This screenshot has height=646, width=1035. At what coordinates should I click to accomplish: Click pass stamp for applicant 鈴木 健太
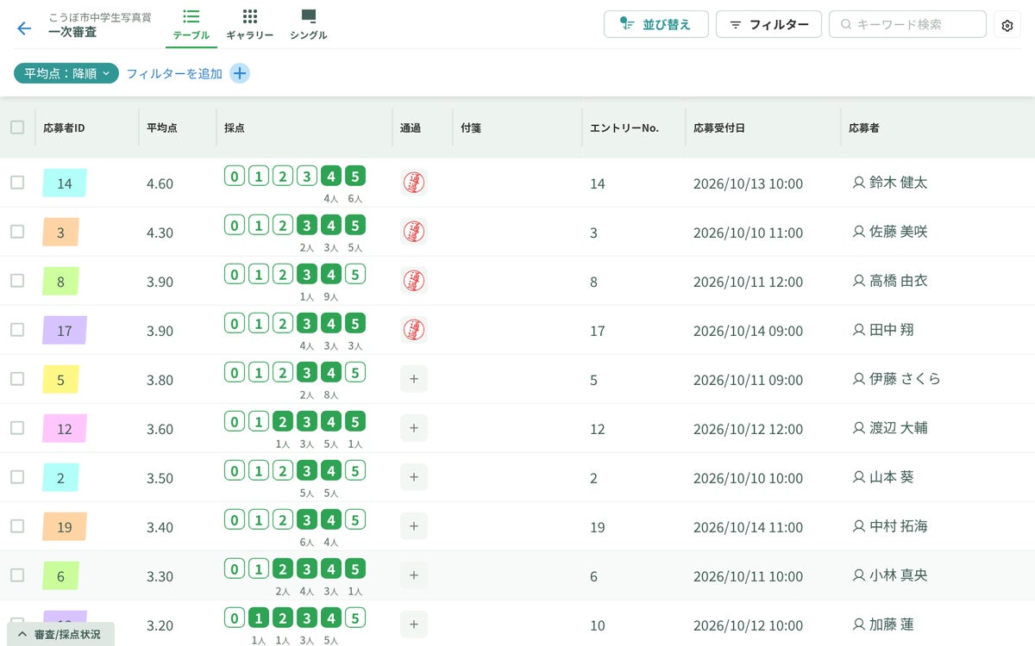tap(414, 183)
